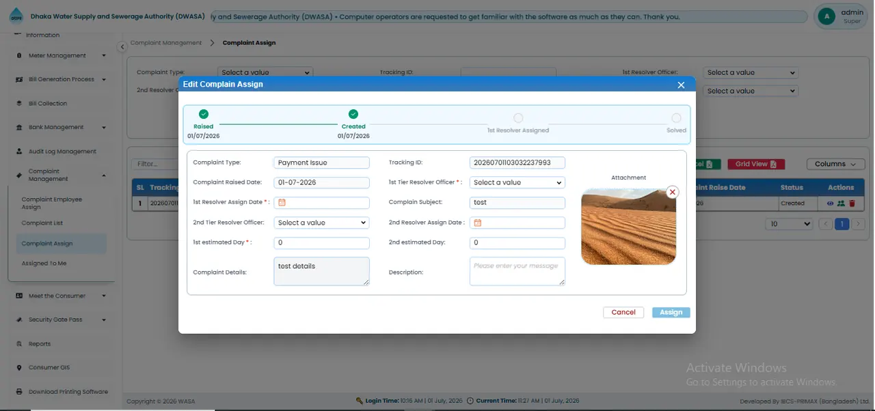Open the Columns dropdown
This screenshot has width=875, height=411.
point(835,164)
